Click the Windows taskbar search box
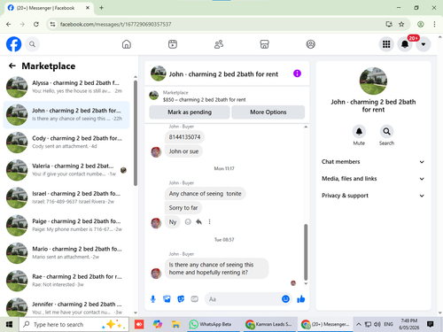This screenshot has height=332, width=443. [74, 324]
